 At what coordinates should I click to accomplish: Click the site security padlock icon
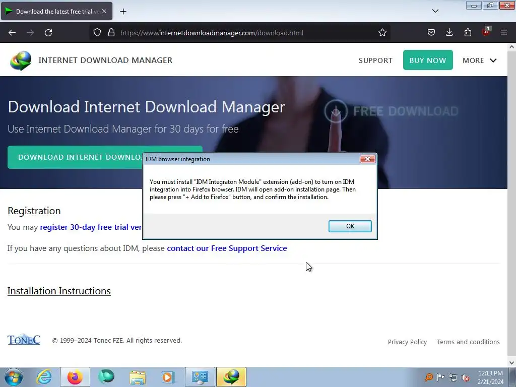(111, 33)
